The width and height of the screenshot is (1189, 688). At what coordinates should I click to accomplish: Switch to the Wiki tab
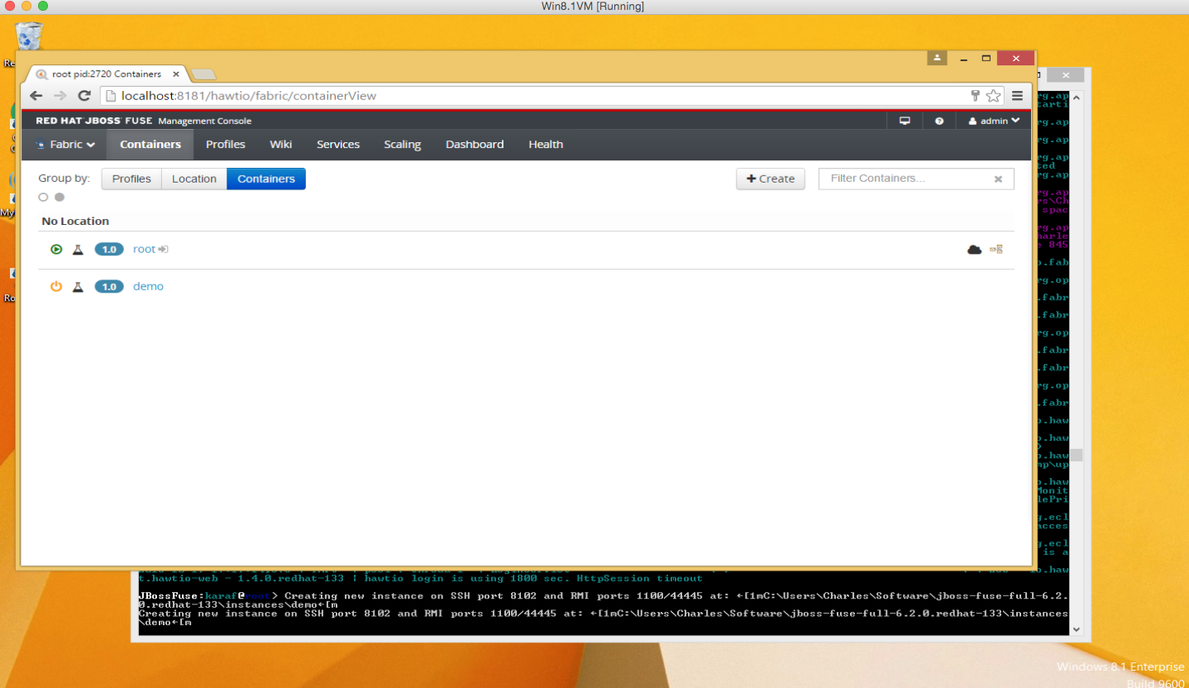[x=281, y=144]
